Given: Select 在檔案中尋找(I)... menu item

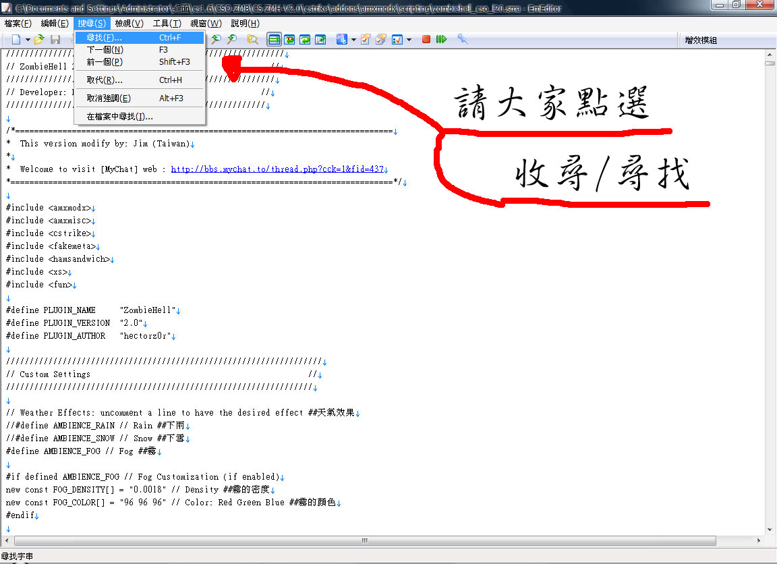Looking at the screenshot, I should tap(120, 117).
